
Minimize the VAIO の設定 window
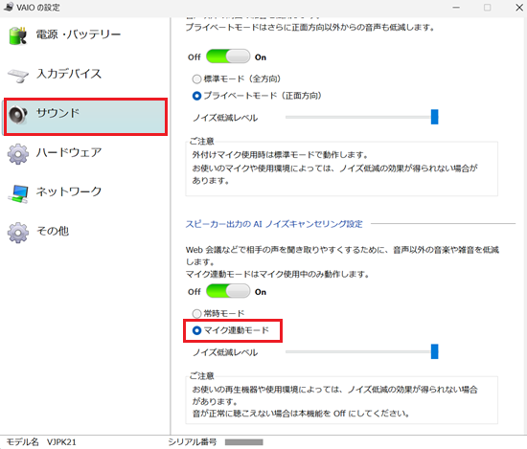pos(456,8)
